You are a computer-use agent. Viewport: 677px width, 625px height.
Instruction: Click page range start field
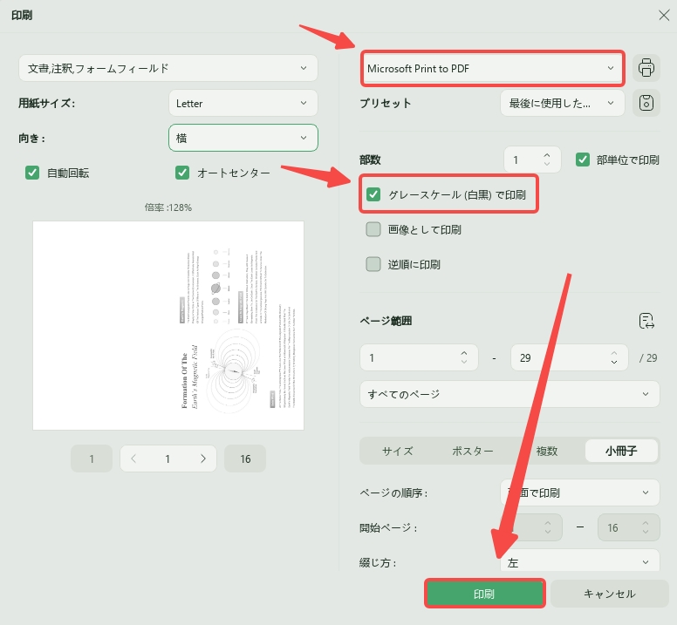coord(419,357)
